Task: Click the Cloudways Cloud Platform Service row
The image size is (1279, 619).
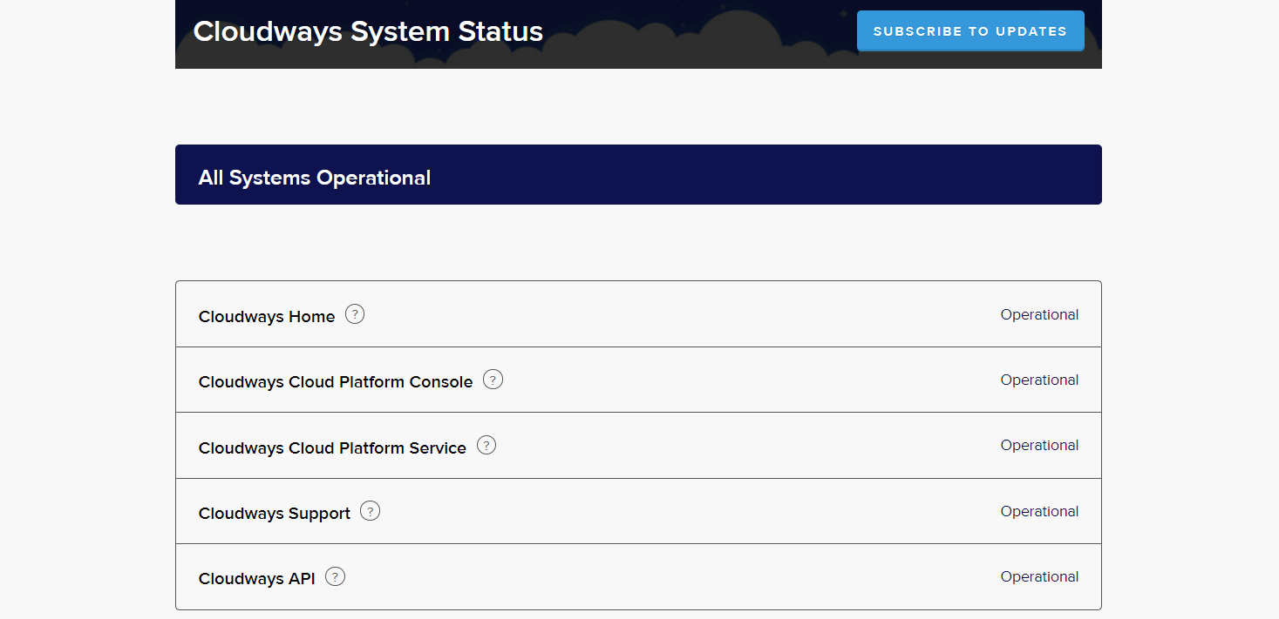Action: (x=333, y=447)
